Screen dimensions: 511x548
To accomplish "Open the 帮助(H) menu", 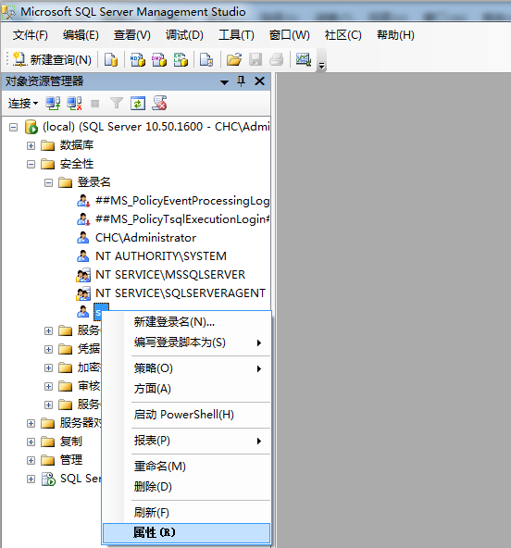I will click(395, 35).
